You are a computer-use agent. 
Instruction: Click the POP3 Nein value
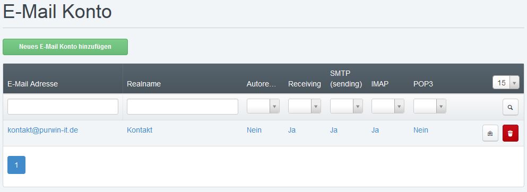pos(421,130)
